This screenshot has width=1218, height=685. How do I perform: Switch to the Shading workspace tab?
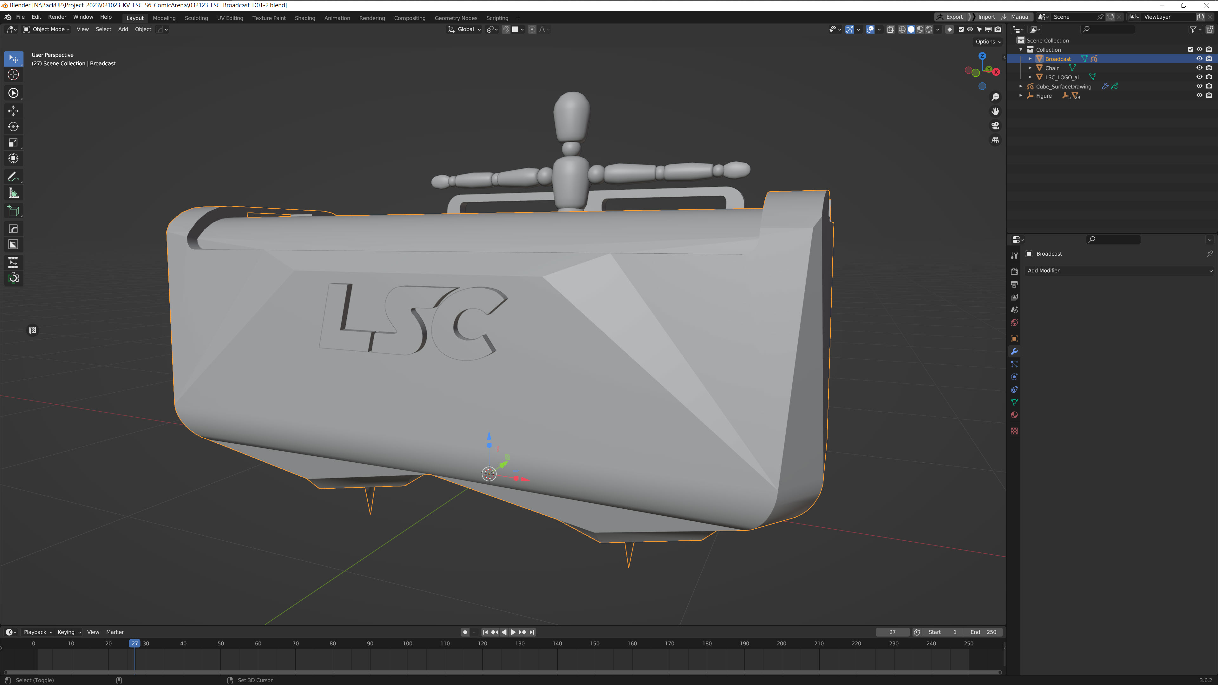(304, 18)
